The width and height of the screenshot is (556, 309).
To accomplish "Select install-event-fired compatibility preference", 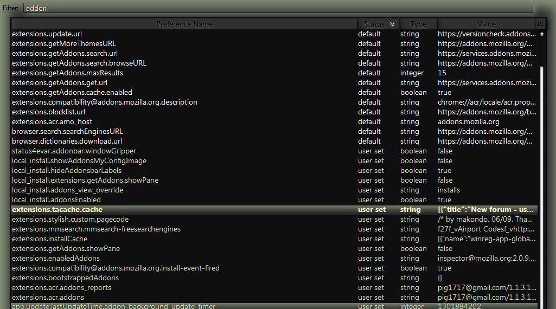I will click(x=274, y=268).
